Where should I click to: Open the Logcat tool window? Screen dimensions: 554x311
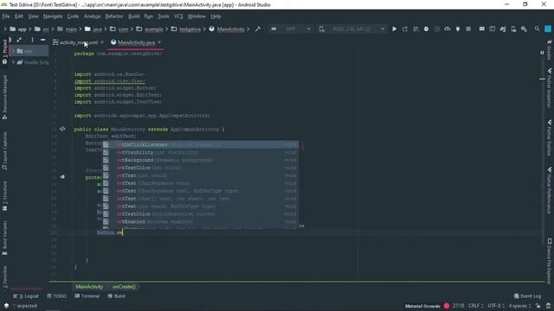point(26,296)
